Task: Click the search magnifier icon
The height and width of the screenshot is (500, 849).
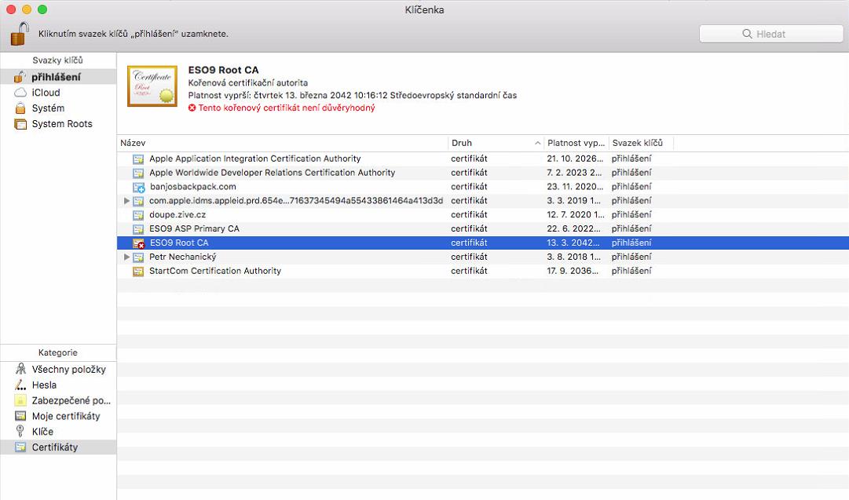Action: click(747, 34)
